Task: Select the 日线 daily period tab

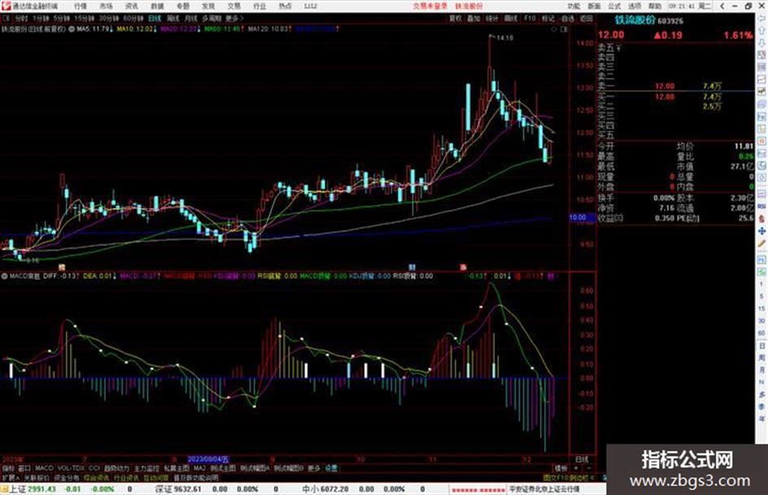Action: click(x=154, y=19)
